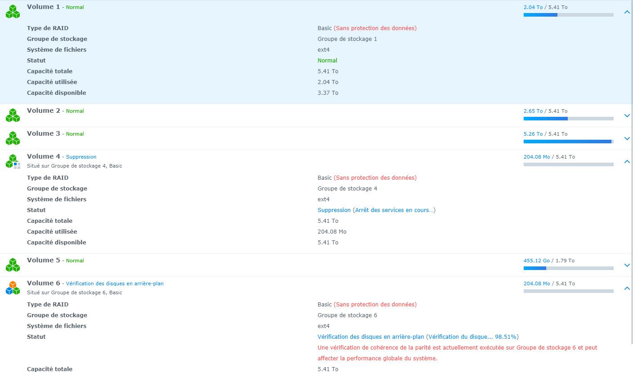Collapse the Volume 4 details panel
Image resolution: width=633 pixels, height=372 pixels.
[627, 162]
